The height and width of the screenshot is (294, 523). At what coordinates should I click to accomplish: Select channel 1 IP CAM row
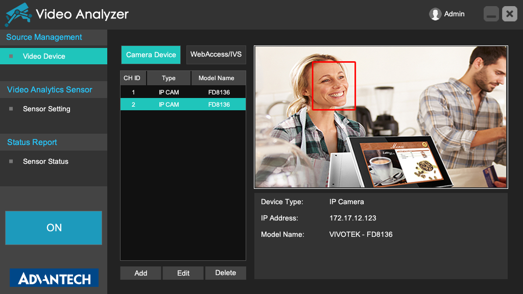183,92
